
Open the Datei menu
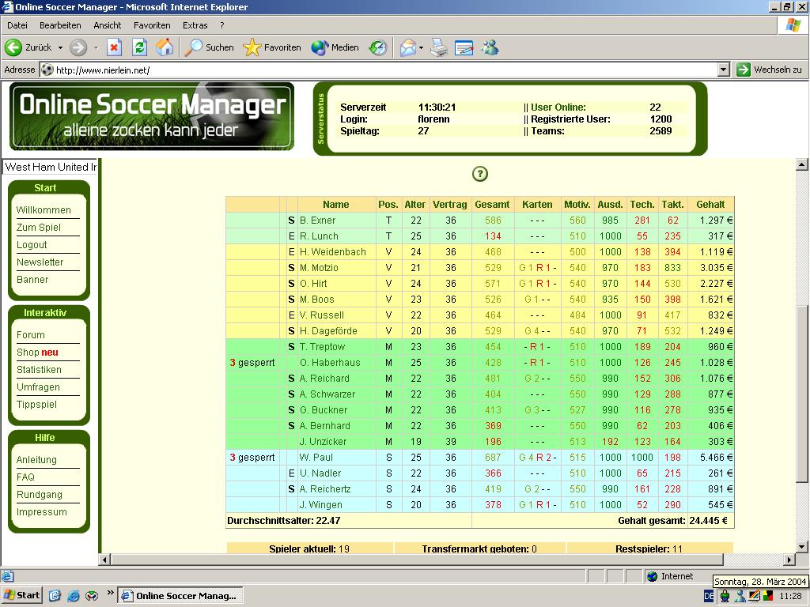coord(17,25)
